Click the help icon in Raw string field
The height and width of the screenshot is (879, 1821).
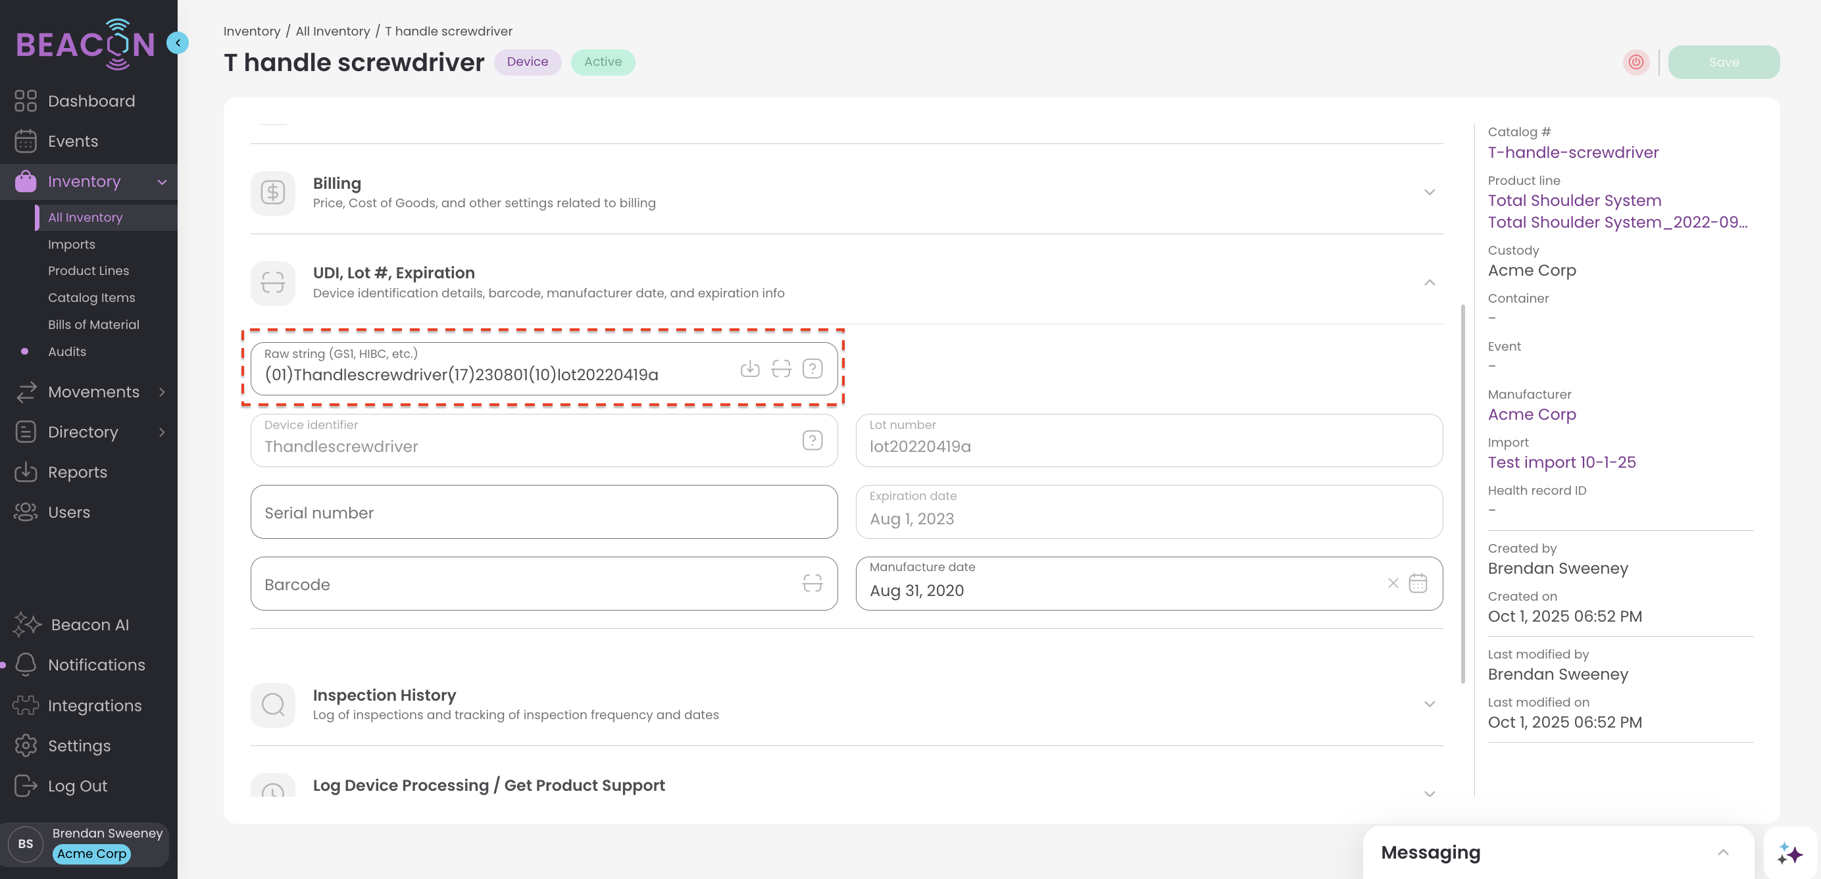[x=812, y=368]
